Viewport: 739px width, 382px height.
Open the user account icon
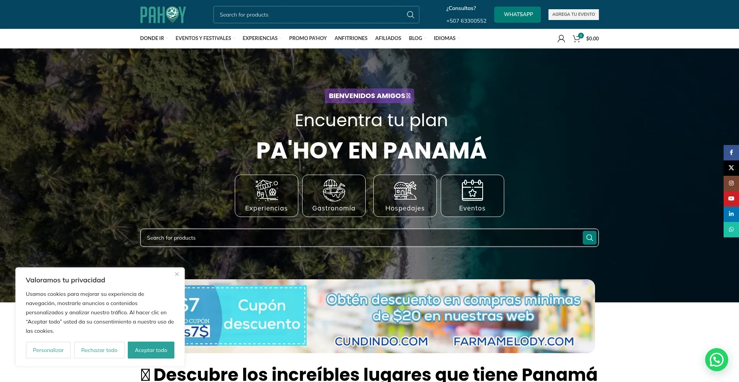point(561,38)
